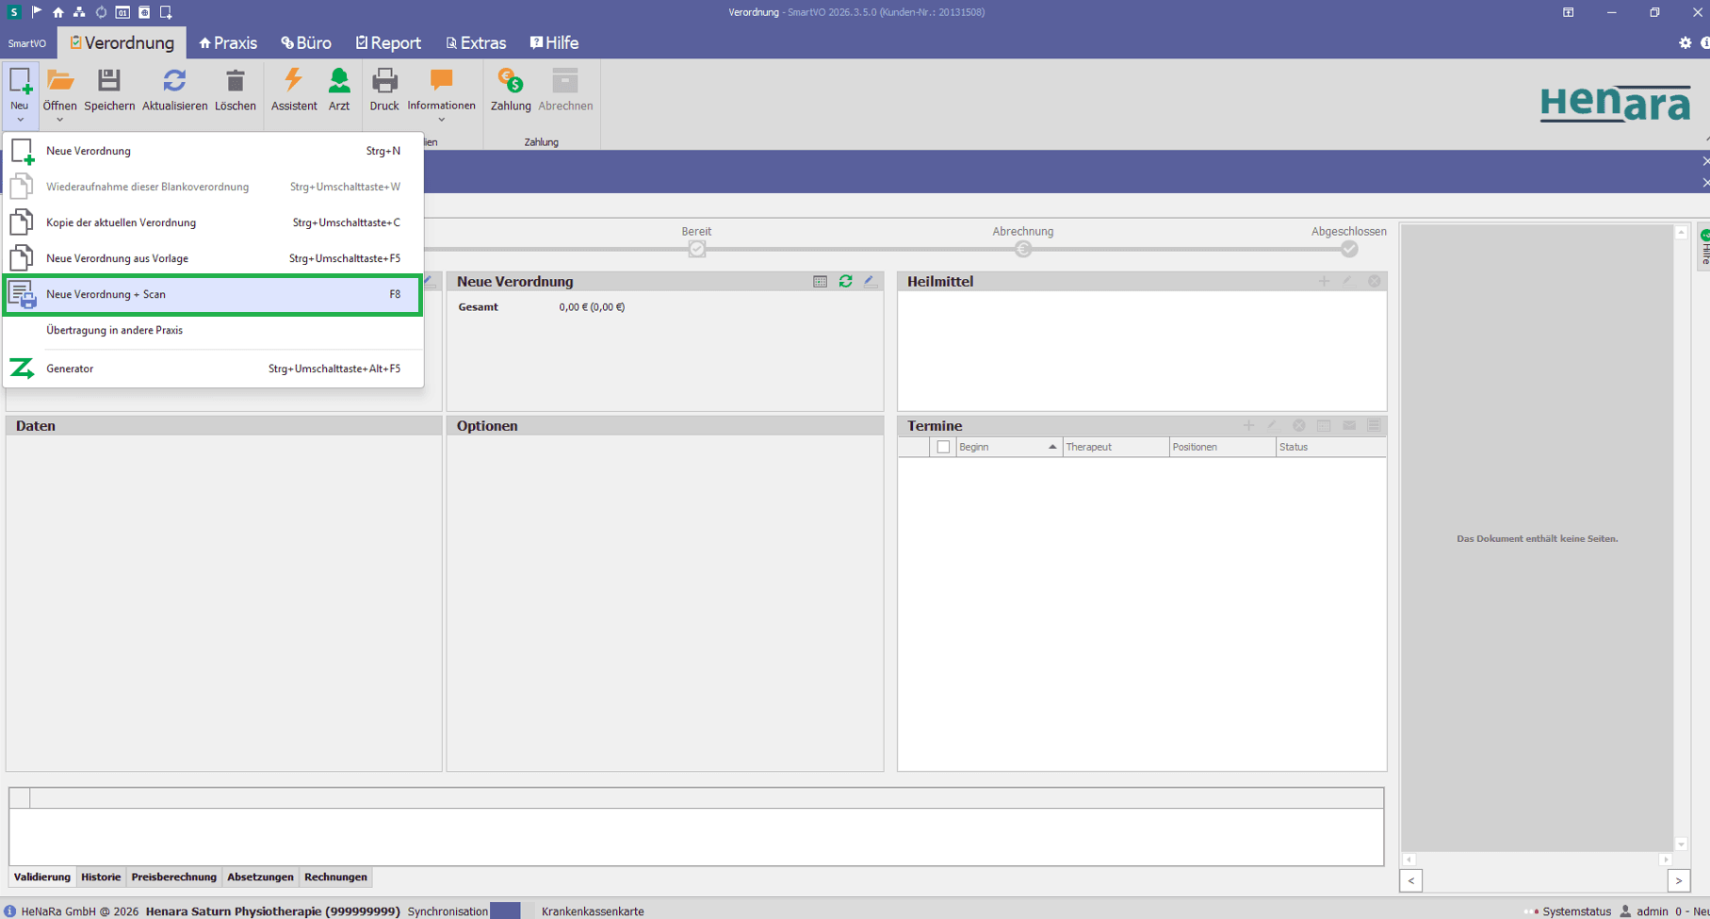Click the sync circle icon in title bar

point(101,12)
